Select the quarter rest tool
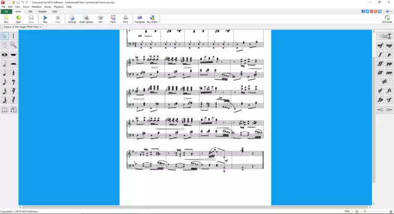 click(x=14, y=73)
